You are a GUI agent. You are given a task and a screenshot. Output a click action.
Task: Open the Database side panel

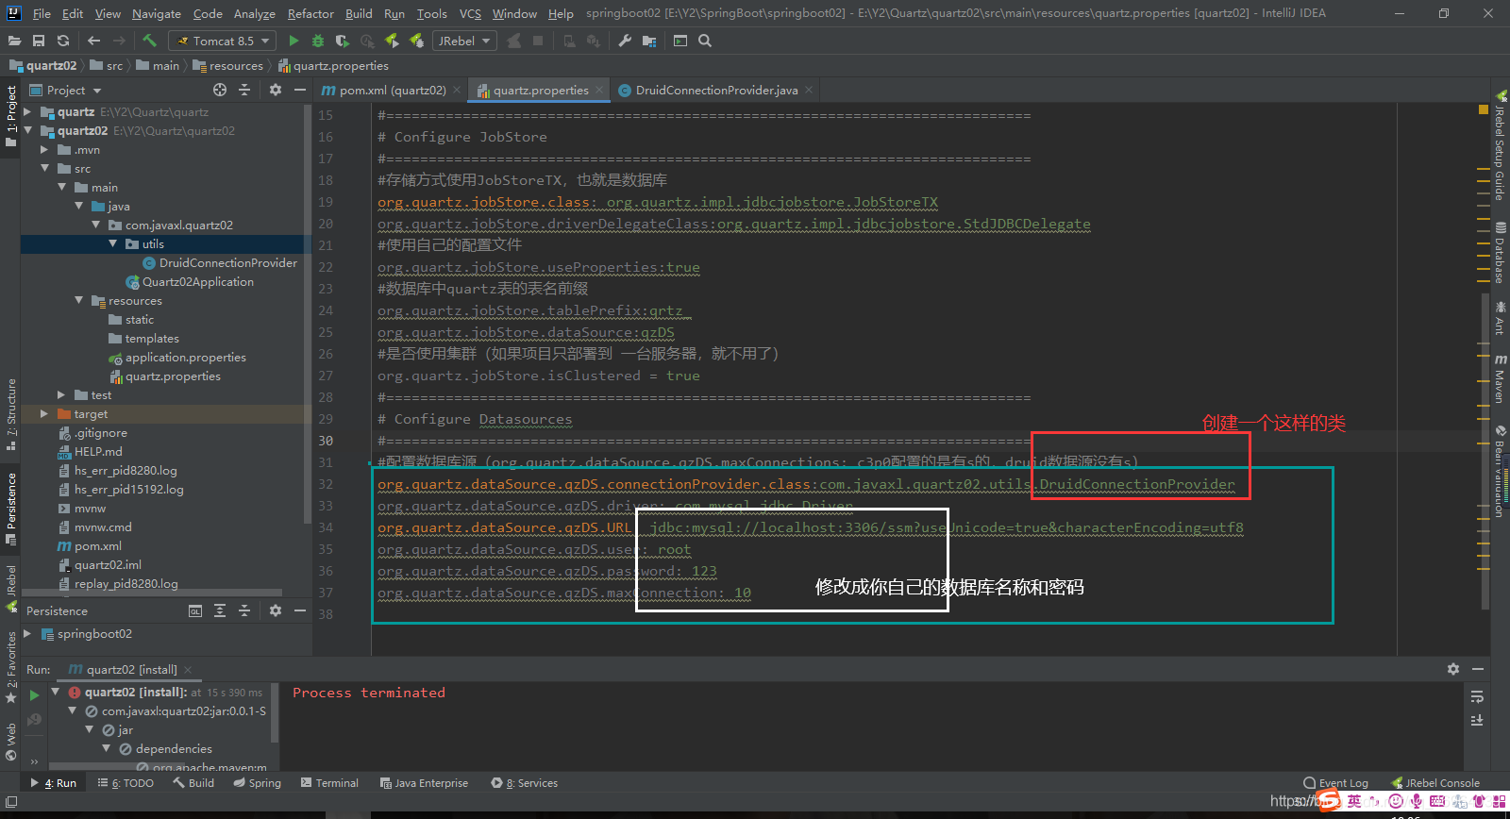point(1500,252)
